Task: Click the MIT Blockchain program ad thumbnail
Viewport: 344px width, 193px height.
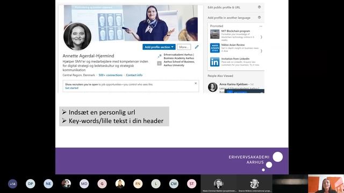Action: [x=214, y=34]
